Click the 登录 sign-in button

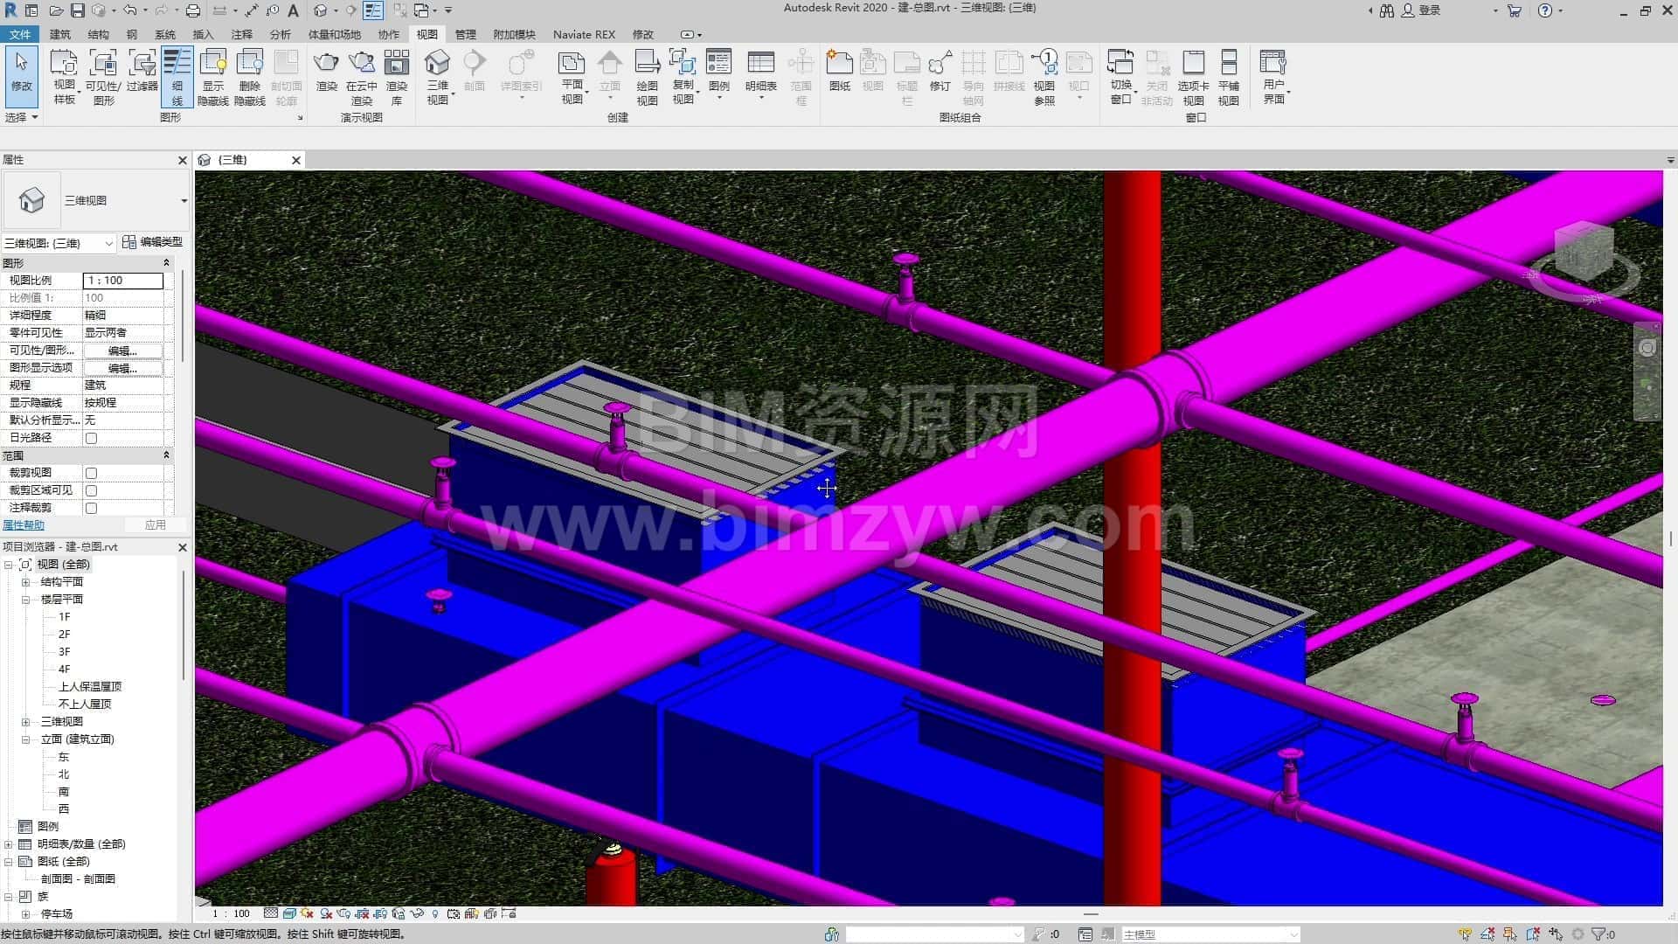[1422, 10]
